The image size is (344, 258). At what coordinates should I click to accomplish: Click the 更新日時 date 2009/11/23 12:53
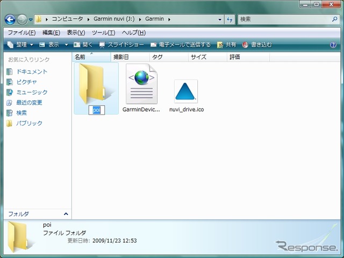point(114,241)
